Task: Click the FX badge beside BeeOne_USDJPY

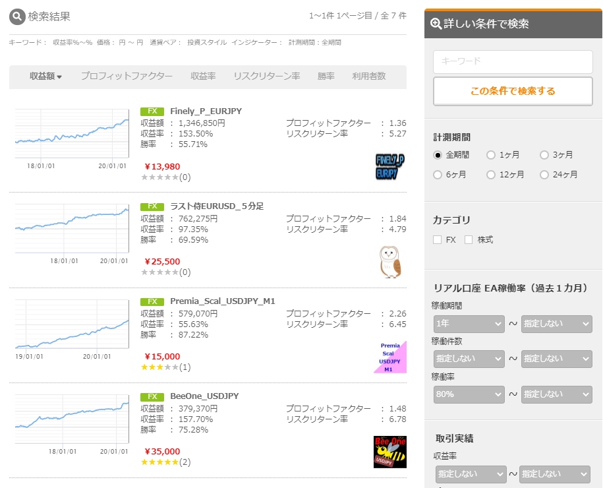Action: pyautogui.click(x=152, y=396)
